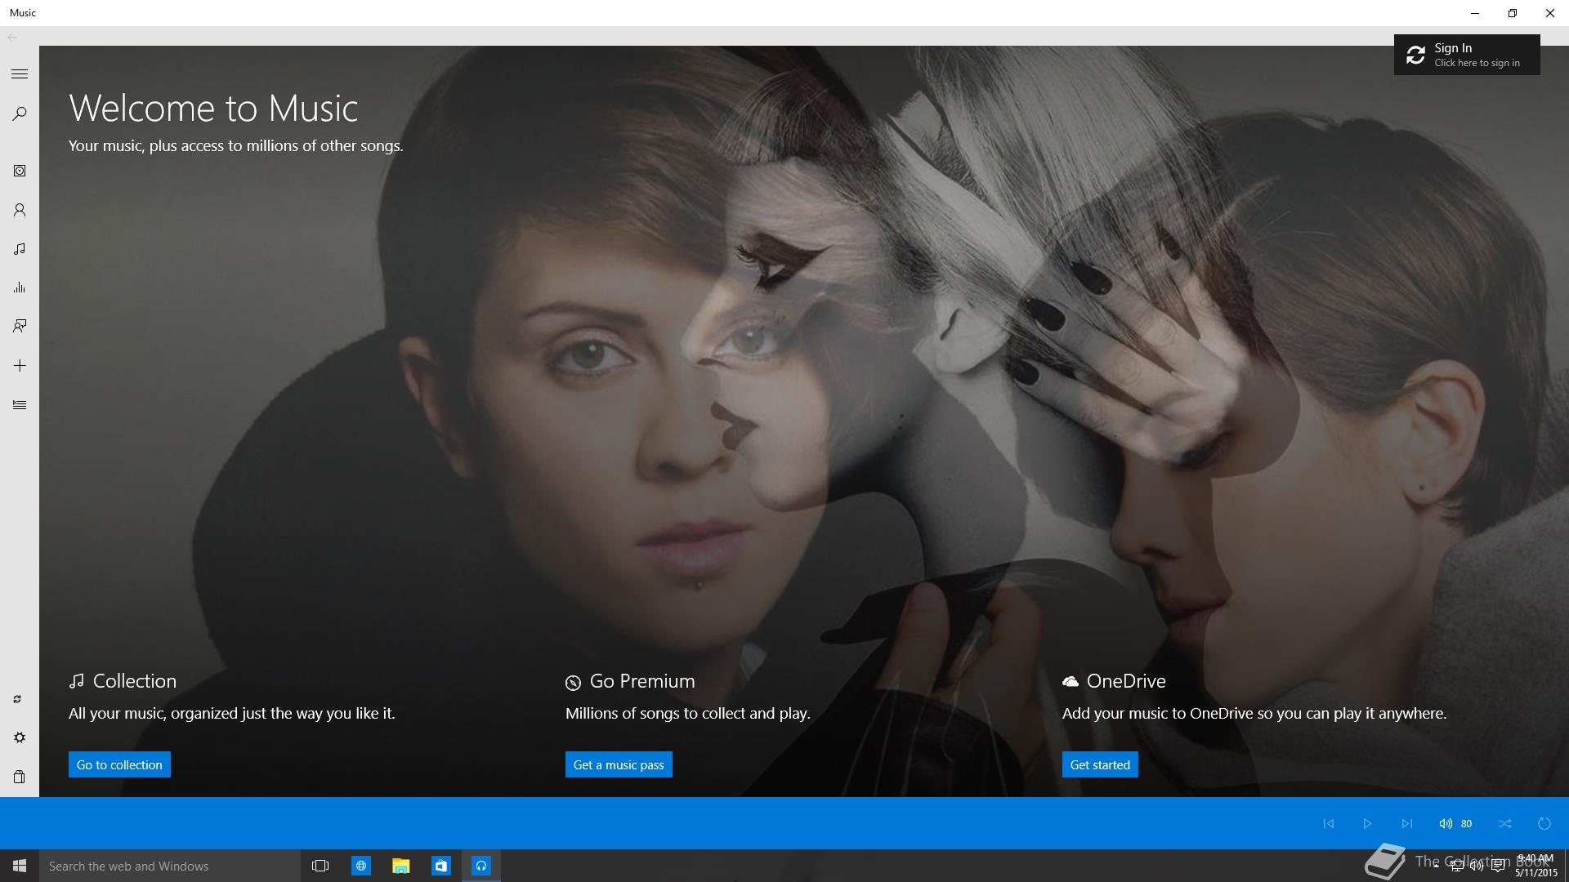Image resolution: width=1569 pixels, height=882 pixels.
Task: Open the hamburger navigation menu
Action: [x=20, y=74]
